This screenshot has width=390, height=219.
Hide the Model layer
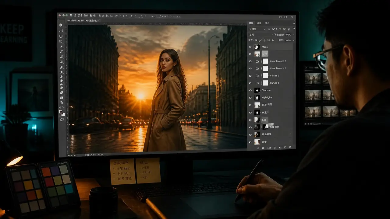coord(250,47)
